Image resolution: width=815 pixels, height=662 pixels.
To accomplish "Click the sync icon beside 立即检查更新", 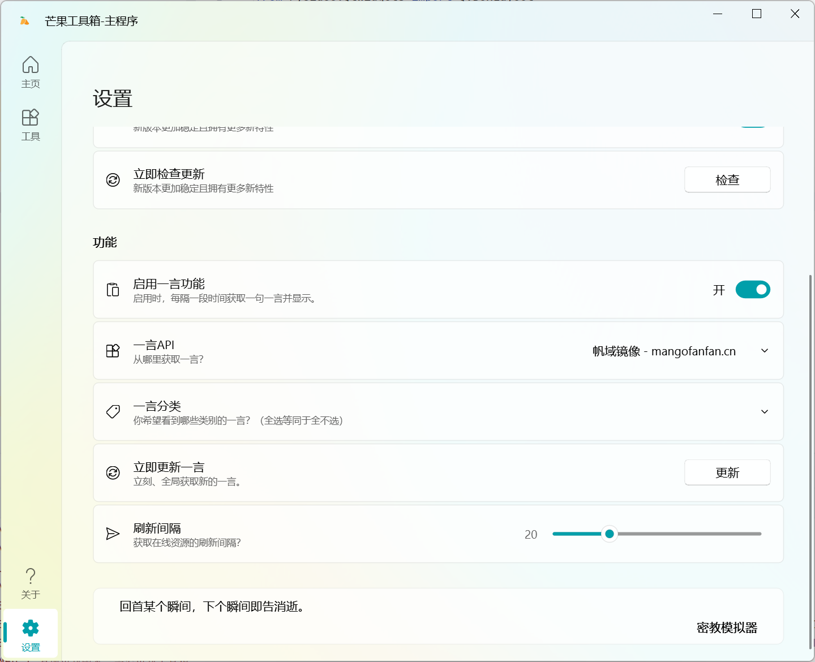I will (x=113, y=180).
